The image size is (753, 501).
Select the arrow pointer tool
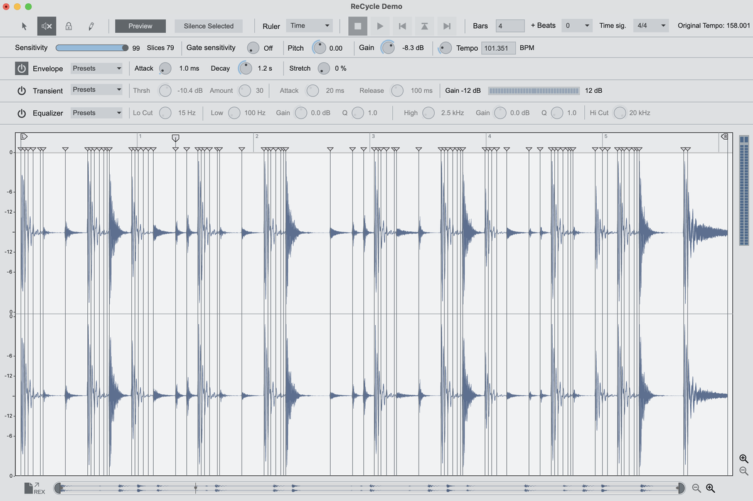(x=24, y=26)
